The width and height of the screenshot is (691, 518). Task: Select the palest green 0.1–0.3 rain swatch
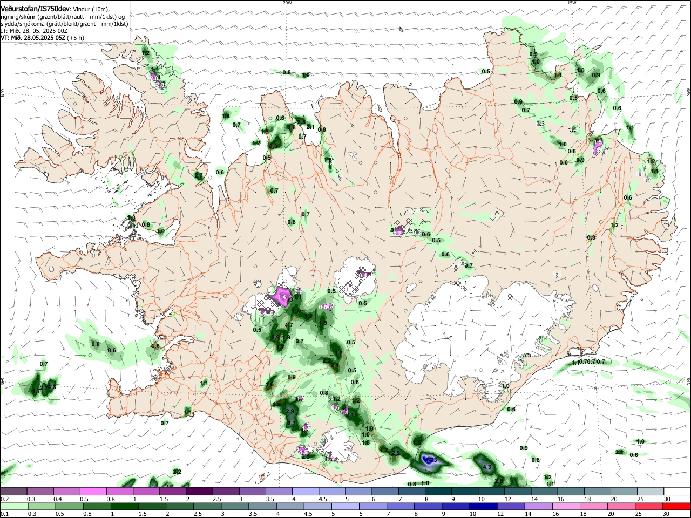pos(15,506)
